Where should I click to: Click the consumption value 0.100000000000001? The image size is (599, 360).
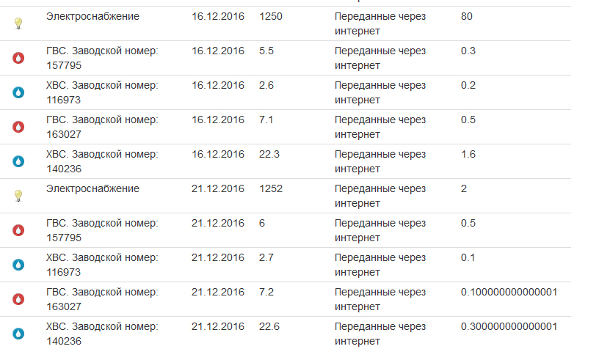(509, 292)
